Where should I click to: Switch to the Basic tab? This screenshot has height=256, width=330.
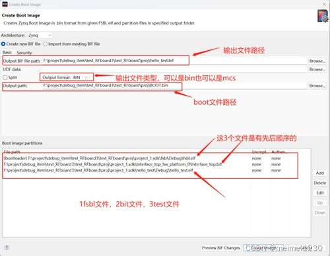coord(7,52)
